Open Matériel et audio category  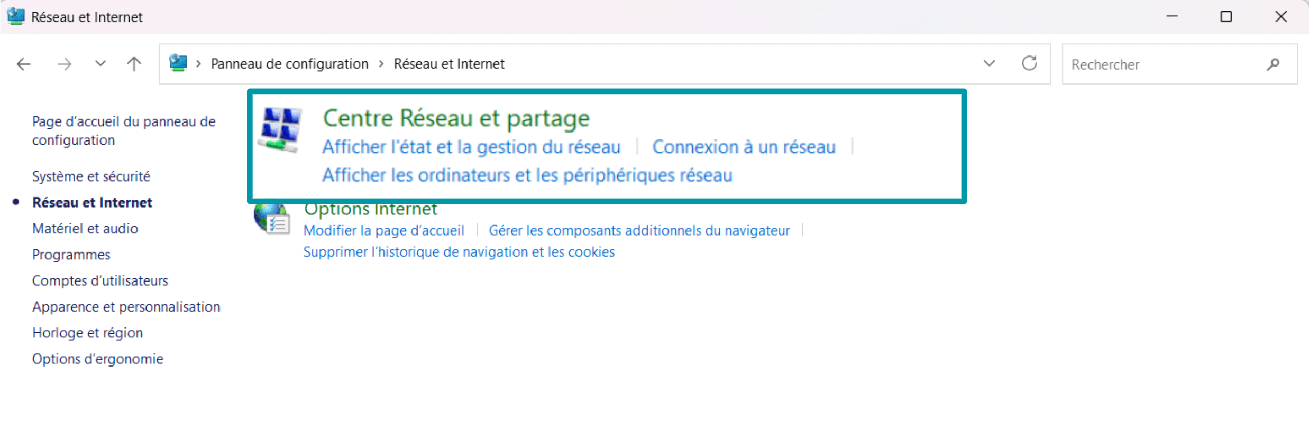pos(85,228)
